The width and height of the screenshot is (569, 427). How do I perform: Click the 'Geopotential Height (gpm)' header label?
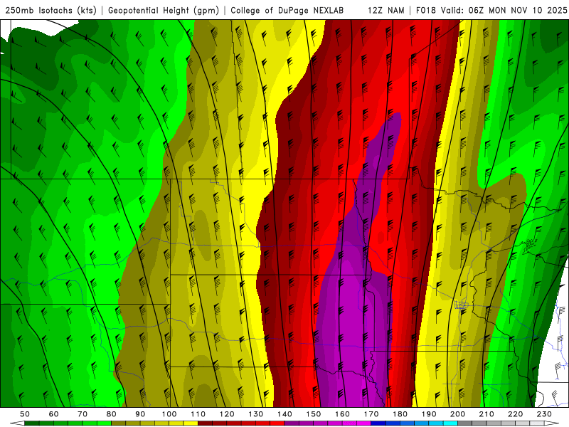pos(164,11)
